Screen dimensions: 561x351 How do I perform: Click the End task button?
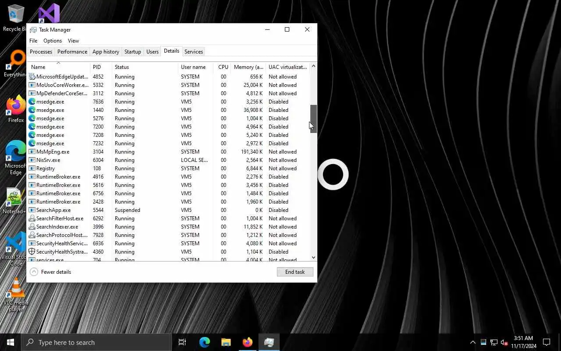click(295, 272)
